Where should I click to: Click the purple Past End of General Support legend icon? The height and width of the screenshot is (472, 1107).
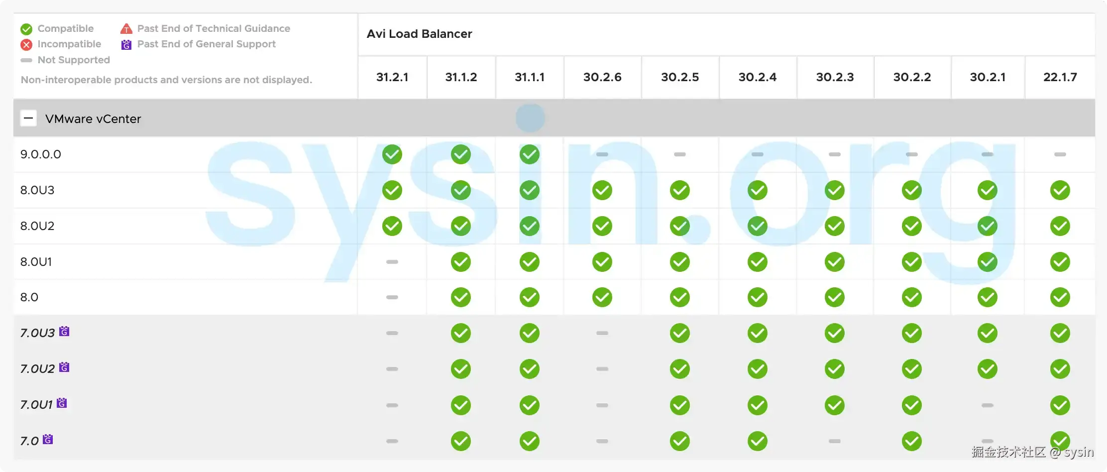tap(126, 44)
